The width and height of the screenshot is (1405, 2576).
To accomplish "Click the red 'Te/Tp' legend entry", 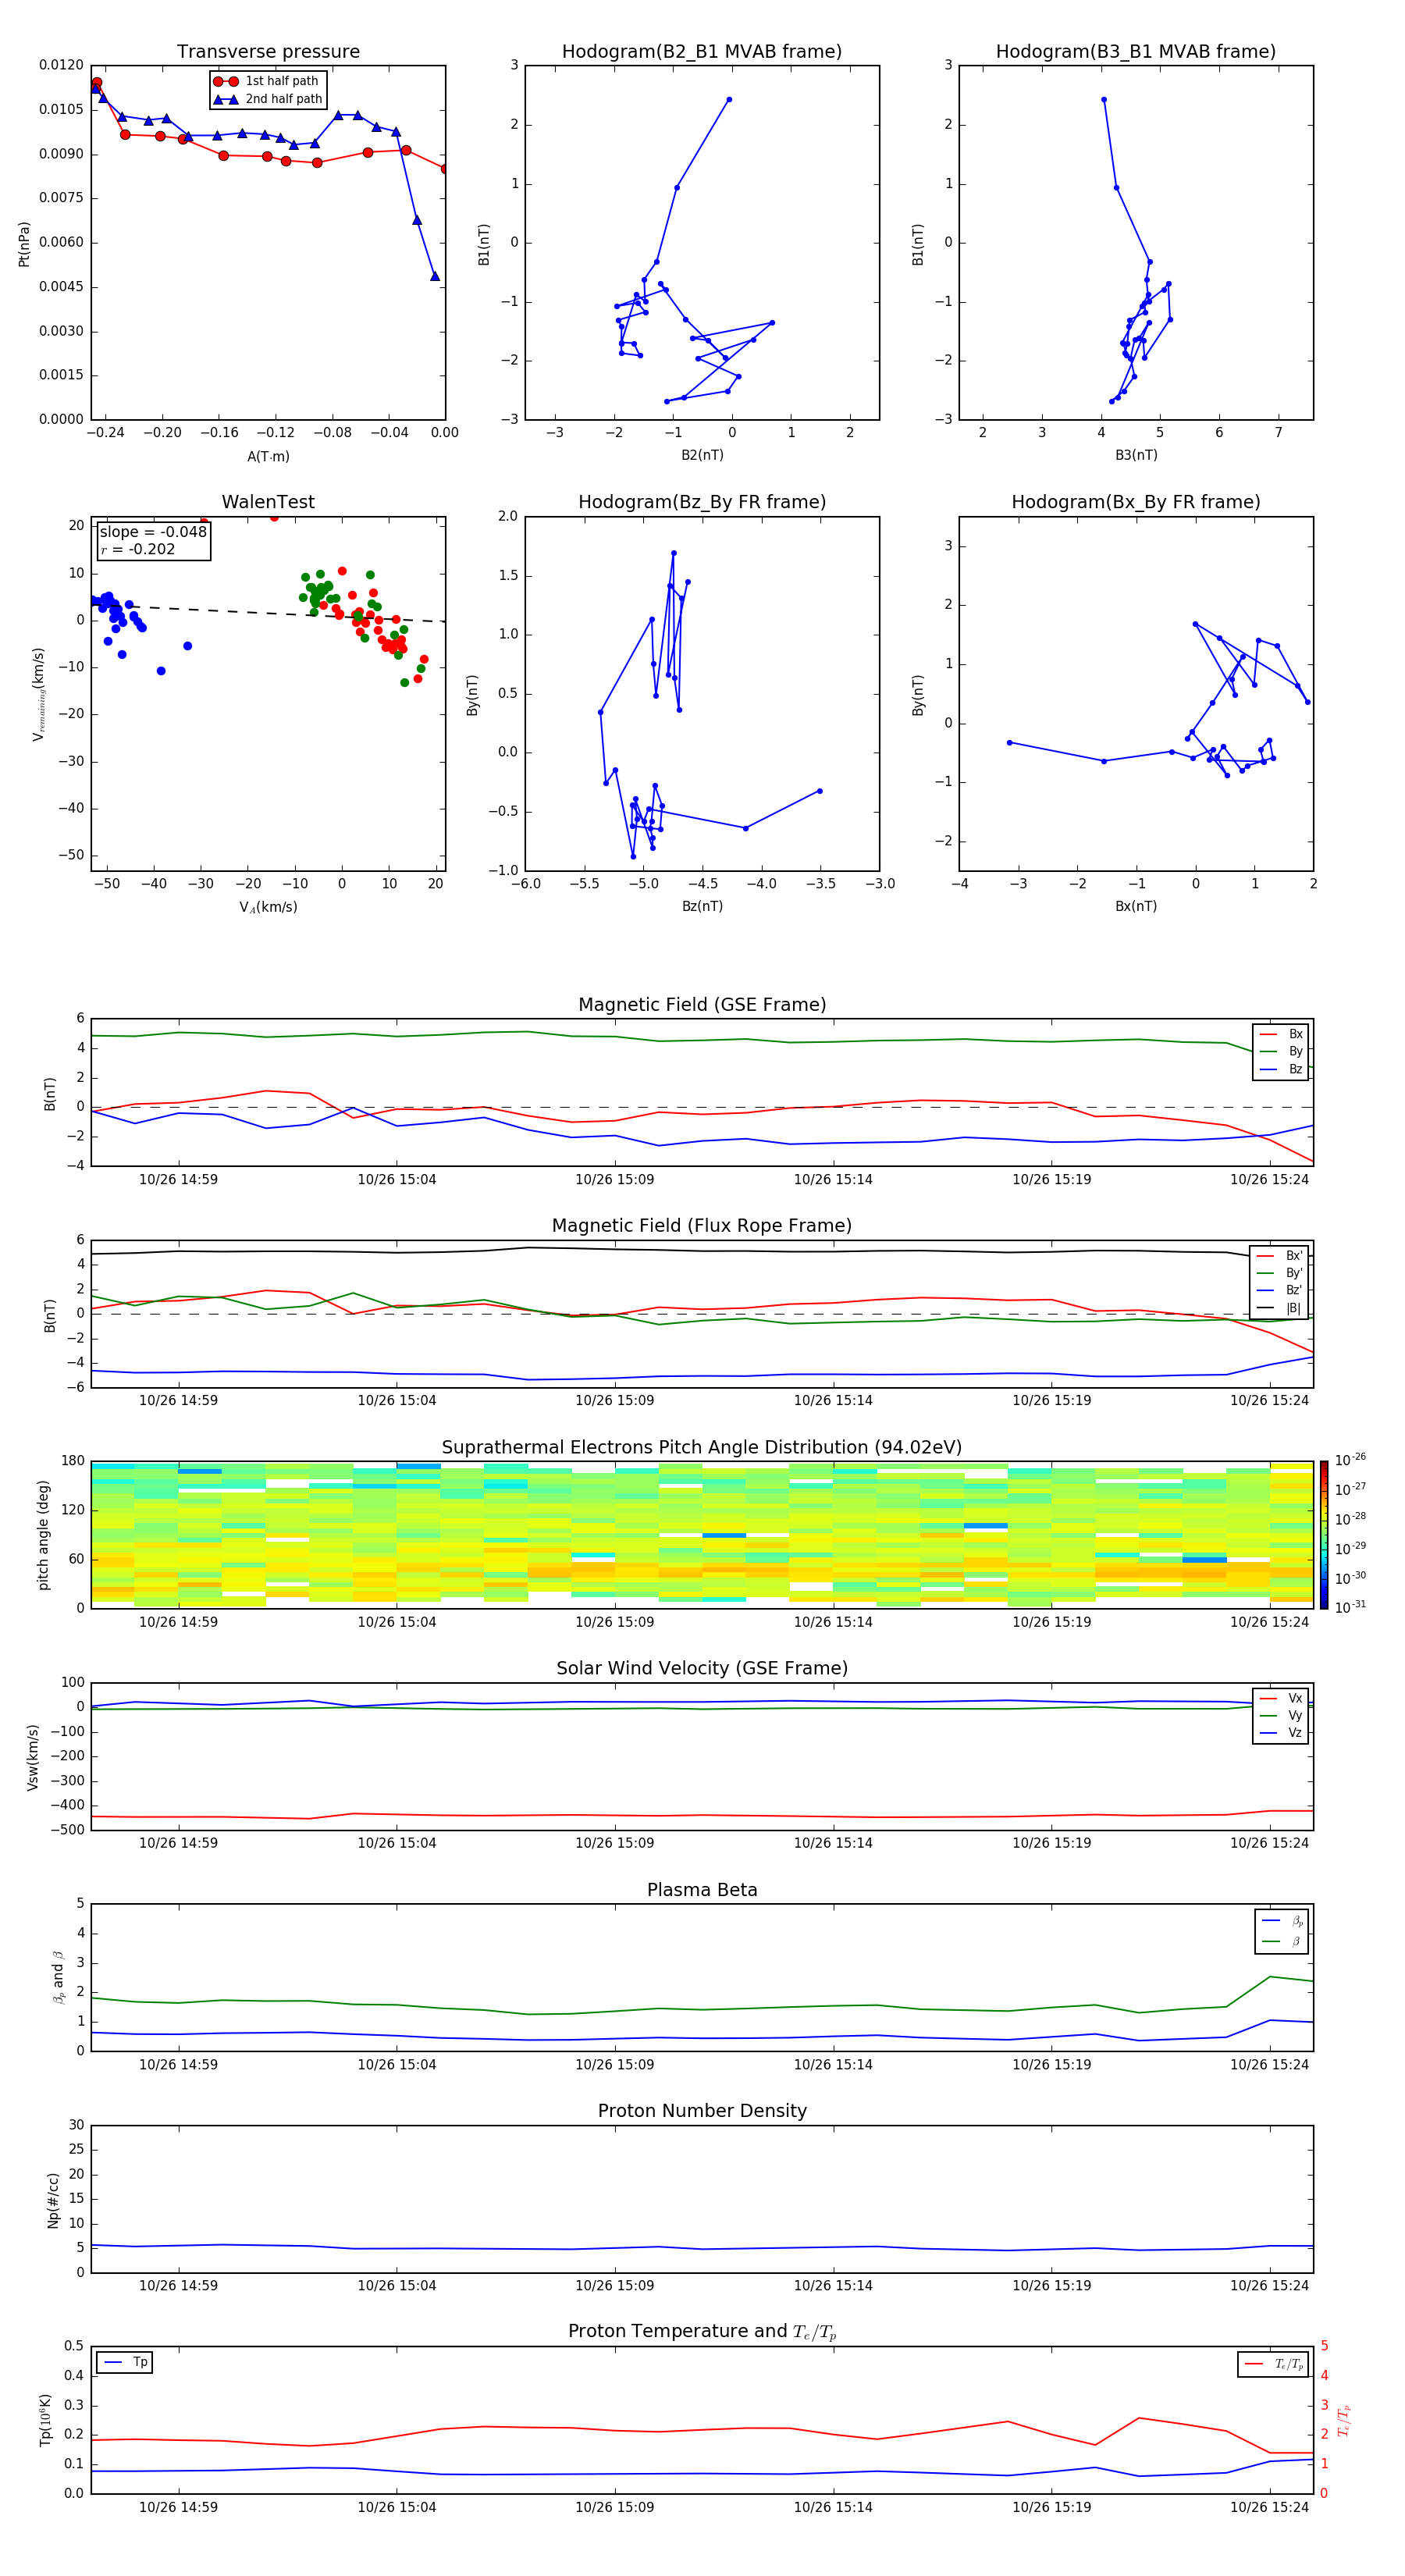I will tap(1275, 2364).
